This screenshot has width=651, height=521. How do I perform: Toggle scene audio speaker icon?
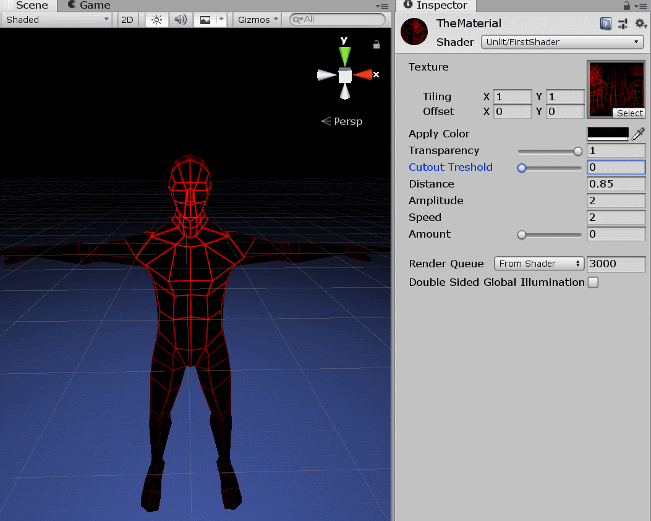pyautogui.click(x=180, y=20)
